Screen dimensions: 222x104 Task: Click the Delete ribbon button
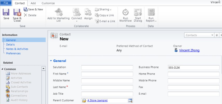30,15
